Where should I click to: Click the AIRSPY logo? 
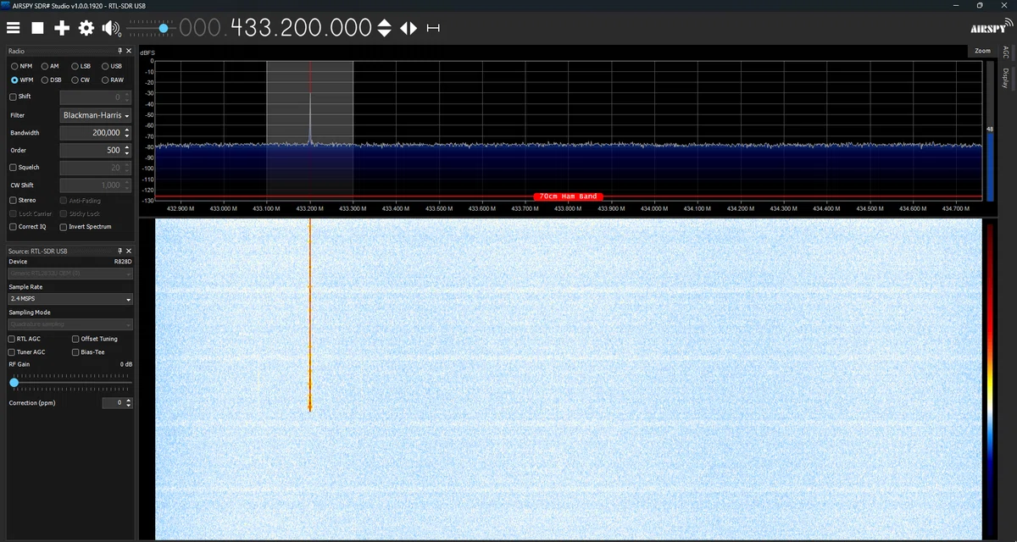[990, 27]
